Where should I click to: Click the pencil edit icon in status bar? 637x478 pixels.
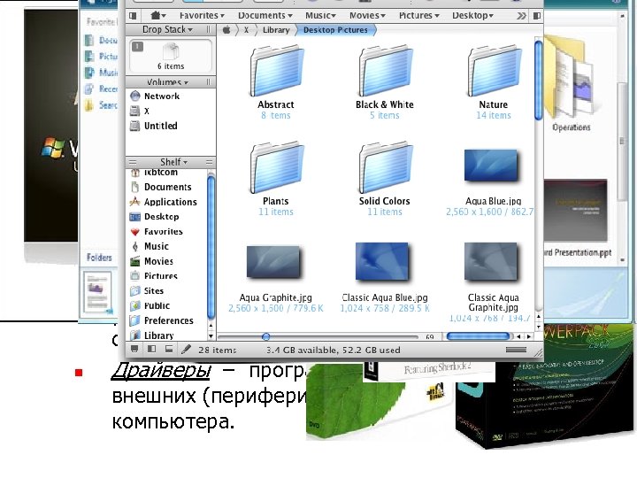pyautogui.click(x=186, y=349)
